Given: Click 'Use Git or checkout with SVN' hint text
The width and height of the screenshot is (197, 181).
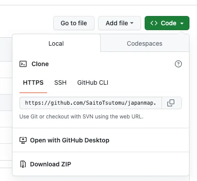Looking at the screenshot, I should tap(81, 117).
